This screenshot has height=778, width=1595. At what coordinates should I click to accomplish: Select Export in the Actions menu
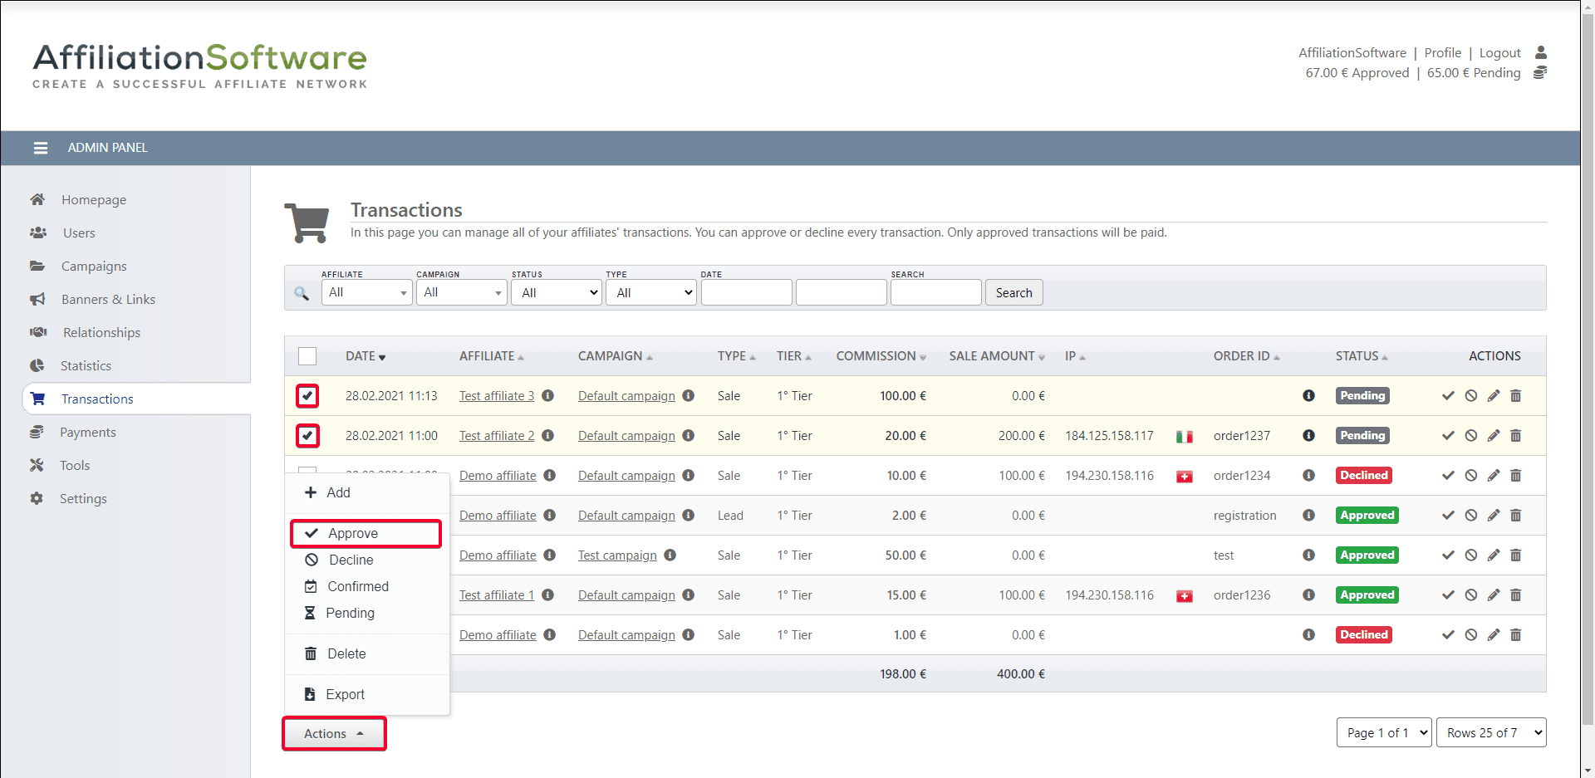(345, 694)
